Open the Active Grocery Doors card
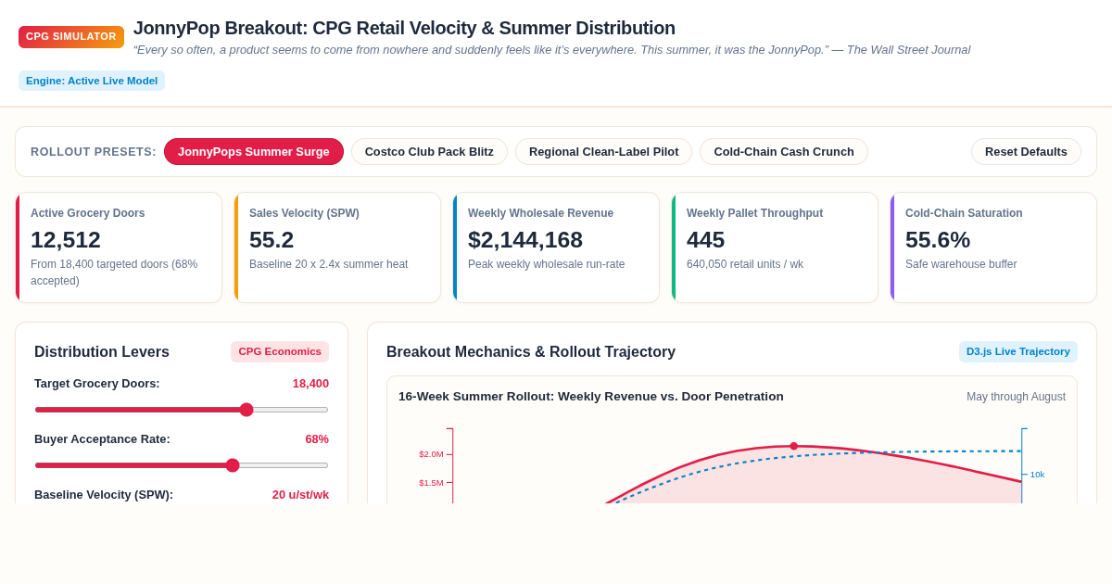The image size is (1112, 584). point(119,248)
